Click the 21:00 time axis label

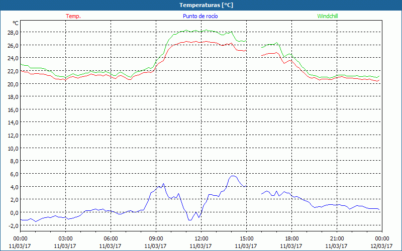click(337, 239)
